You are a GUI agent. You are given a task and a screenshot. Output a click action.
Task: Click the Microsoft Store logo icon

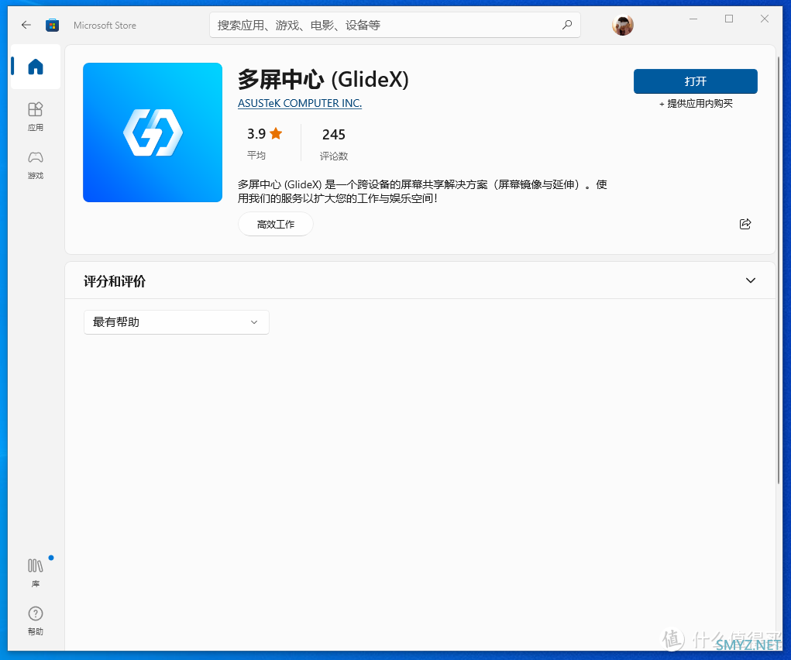coord(53,25)
